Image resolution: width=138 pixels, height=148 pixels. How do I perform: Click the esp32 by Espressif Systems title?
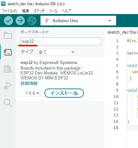tap(49, 63)
